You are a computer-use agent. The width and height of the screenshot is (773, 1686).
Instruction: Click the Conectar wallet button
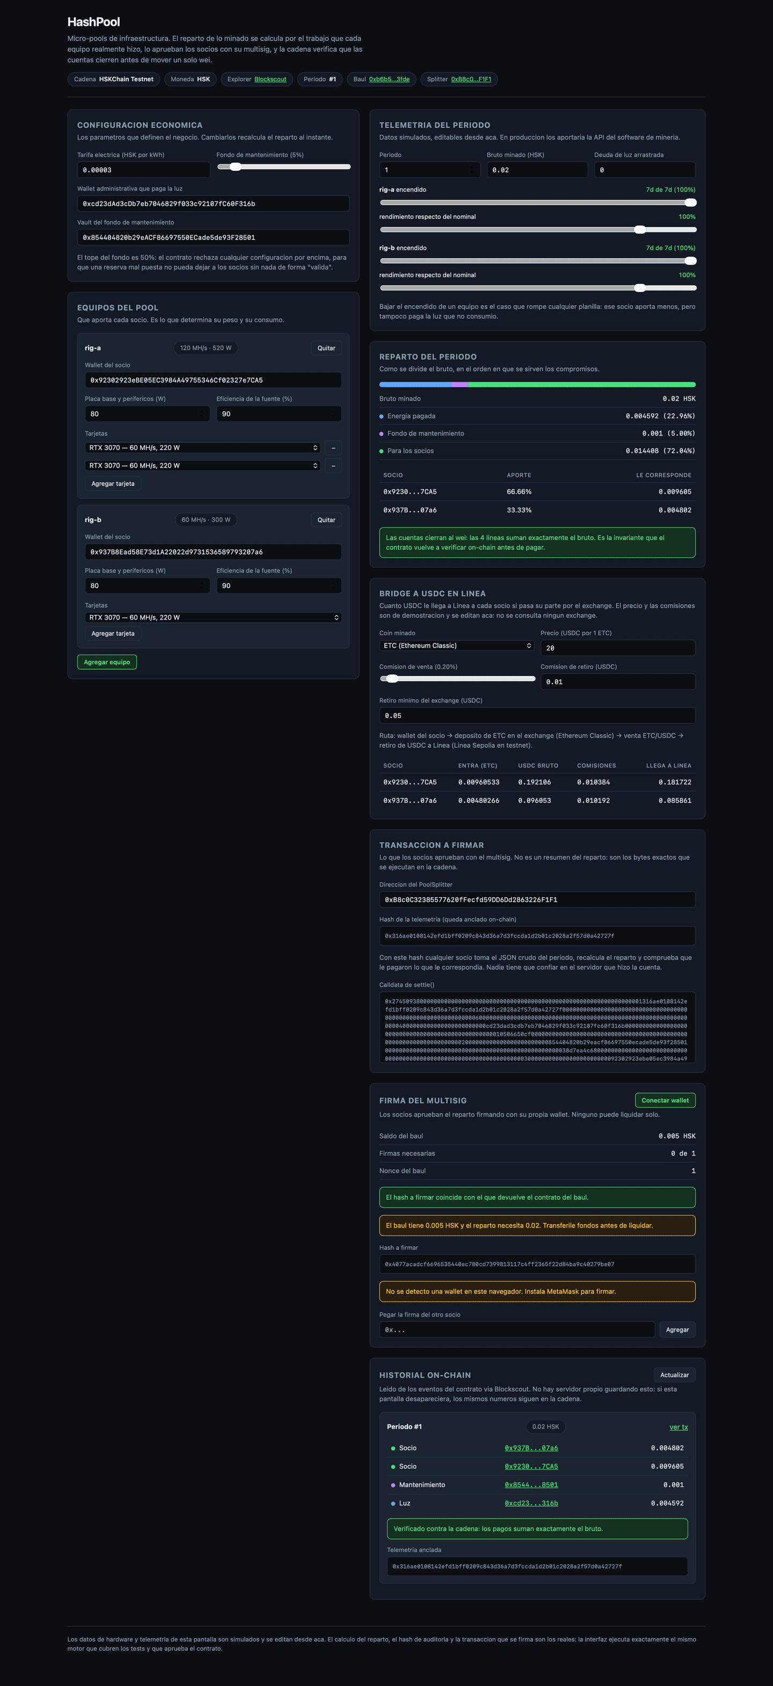[x=665, y=1100]
